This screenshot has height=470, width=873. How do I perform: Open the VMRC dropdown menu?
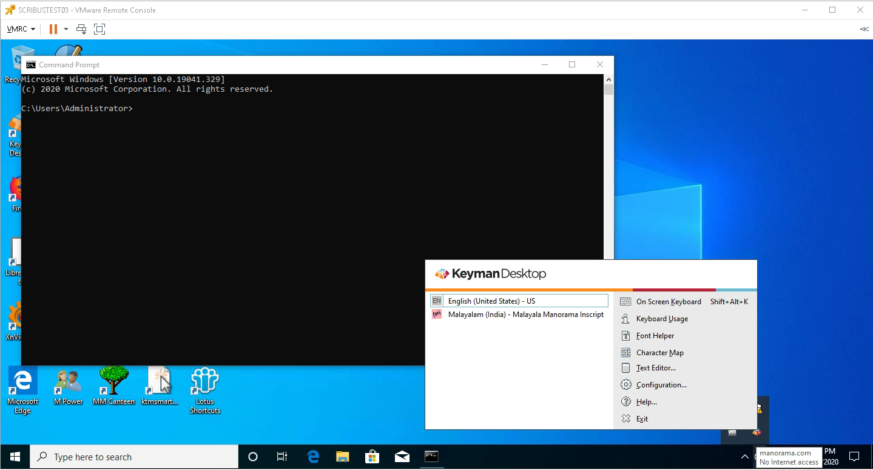21,29
